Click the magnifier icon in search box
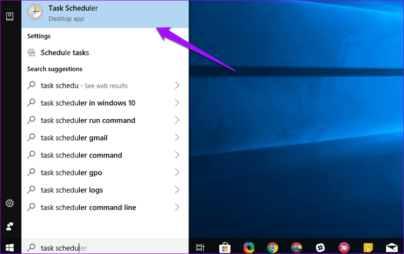Screen dimensions: 404x254 [x=31, y=248]
